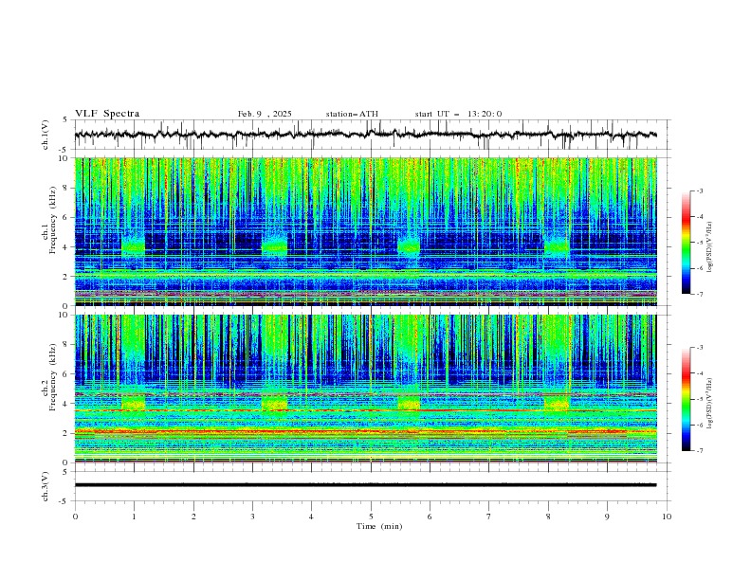Click the time axis tick label "3"

(252, 517)
